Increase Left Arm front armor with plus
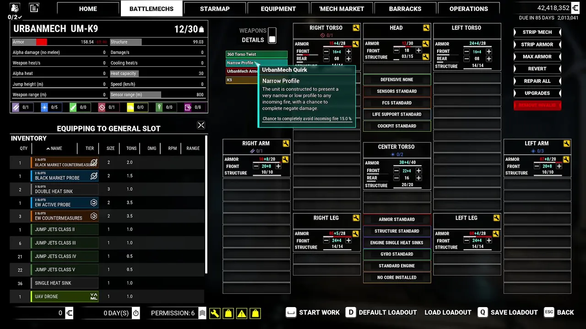586x329 pixels. pyautogui.click(x=559, y=166)
